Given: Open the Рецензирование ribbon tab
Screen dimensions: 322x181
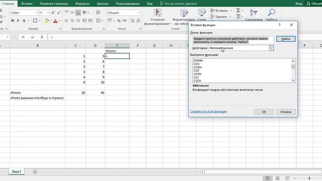Looking at the screenshot, I should (127, 4).
